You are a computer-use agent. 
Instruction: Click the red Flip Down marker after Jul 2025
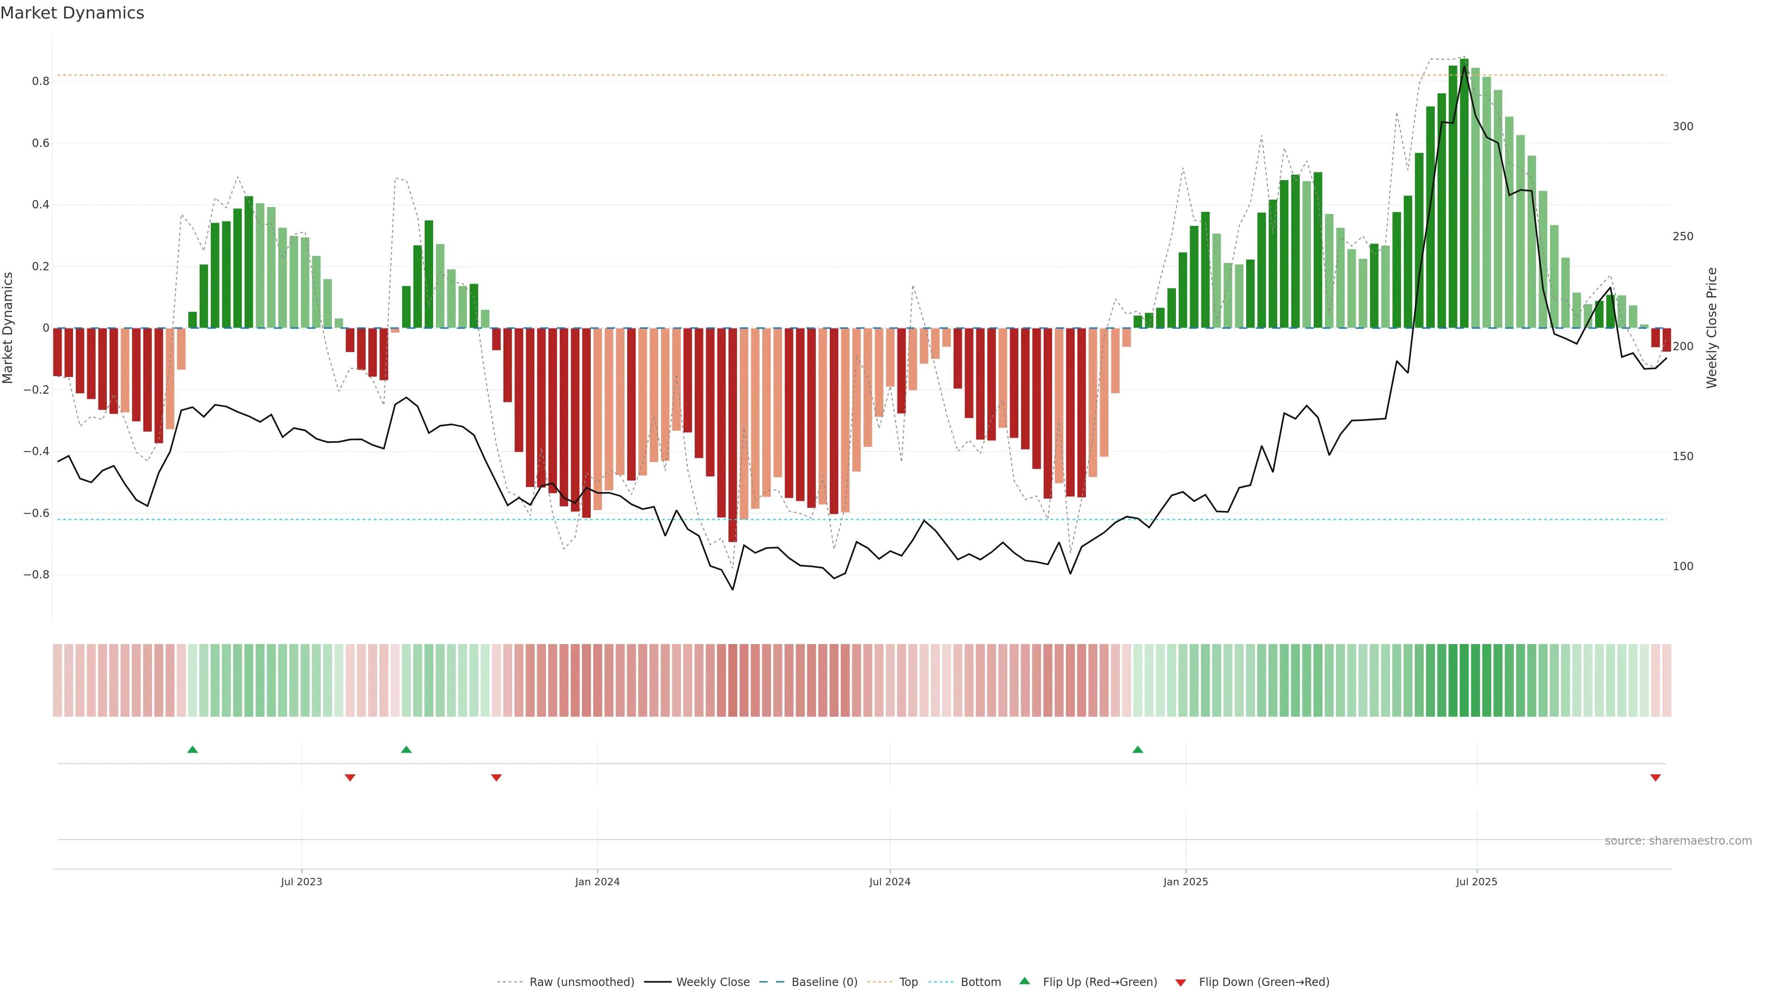[1655, 778]
